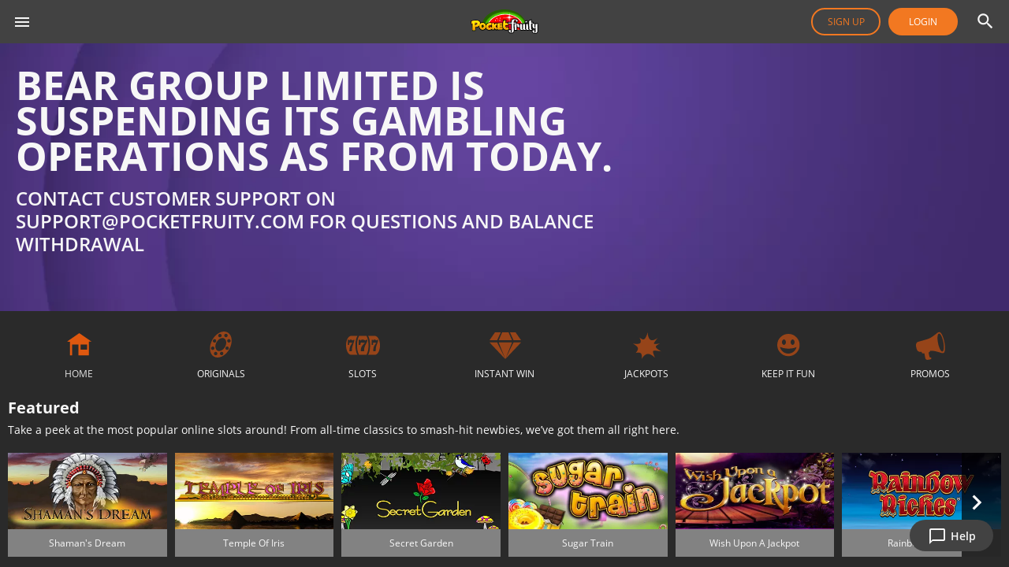This screenshot has height=567, width=1009.
Task: Select Secret Garden game tile
Action: coord(421,505)
